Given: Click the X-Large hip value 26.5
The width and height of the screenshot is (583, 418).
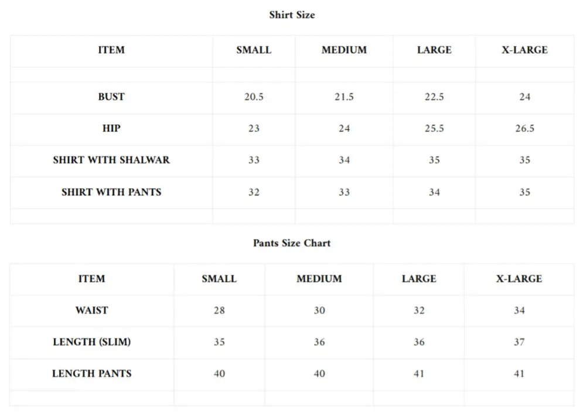Looking at the screenshot, I should click(x=524, y=129).
